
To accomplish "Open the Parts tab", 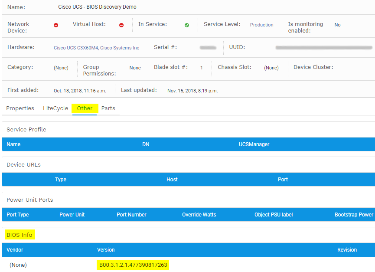I will point(108,108).
